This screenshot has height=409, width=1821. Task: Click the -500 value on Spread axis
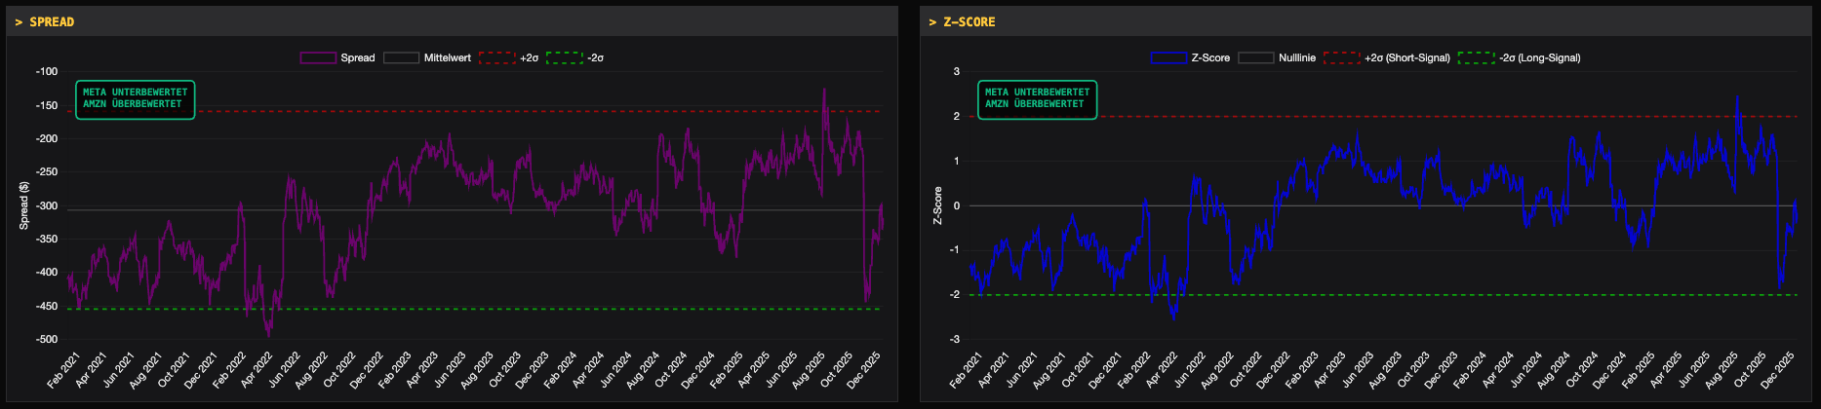(x=46, y=340)
